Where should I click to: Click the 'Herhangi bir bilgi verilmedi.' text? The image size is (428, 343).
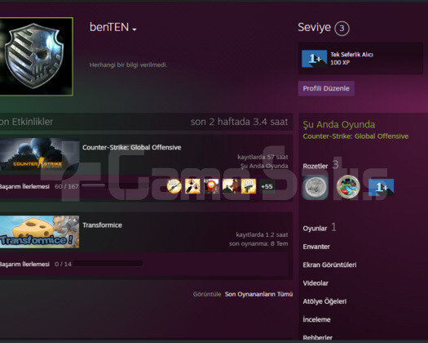pyautogui.click(x=128, y=65)
